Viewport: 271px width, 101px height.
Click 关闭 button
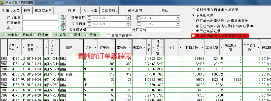[165, 10]
